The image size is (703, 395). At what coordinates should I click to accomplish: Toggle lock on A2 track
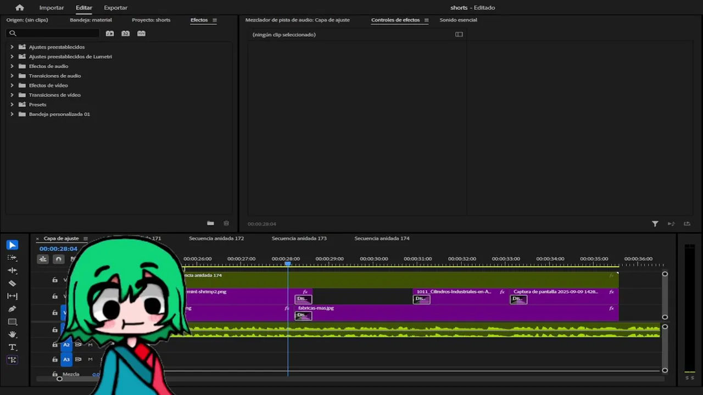click(54, 345)
